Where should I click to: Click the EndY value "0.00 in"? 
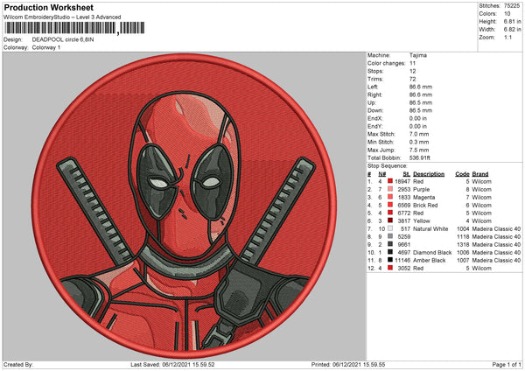418,126
